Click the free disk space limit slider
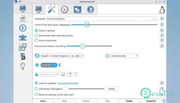This screenshot has height=103, width=180. click(x=114, y=25)
